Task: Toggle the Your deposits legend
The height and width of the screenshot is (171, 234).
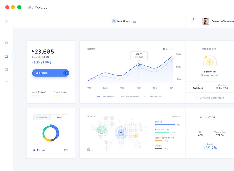Action: 153,96
